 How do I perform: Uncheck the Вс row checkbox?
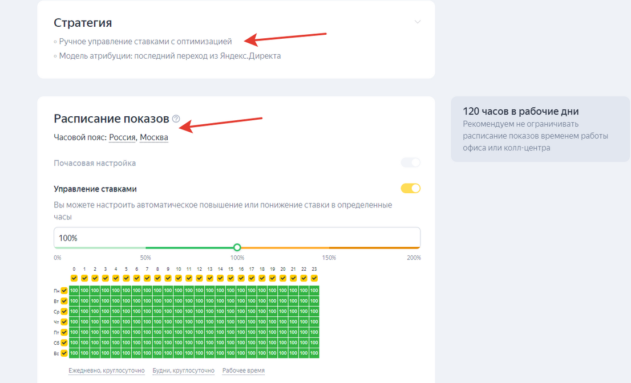(64, 353)
